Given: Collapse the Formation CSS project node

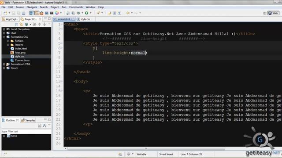Looking at the screenshot, I should [x=4, y=37].
